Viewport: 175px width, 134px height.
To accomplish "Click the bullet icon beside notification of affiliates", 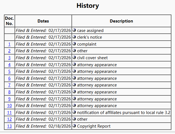I will pyautogui.click(x=74, y=112).
